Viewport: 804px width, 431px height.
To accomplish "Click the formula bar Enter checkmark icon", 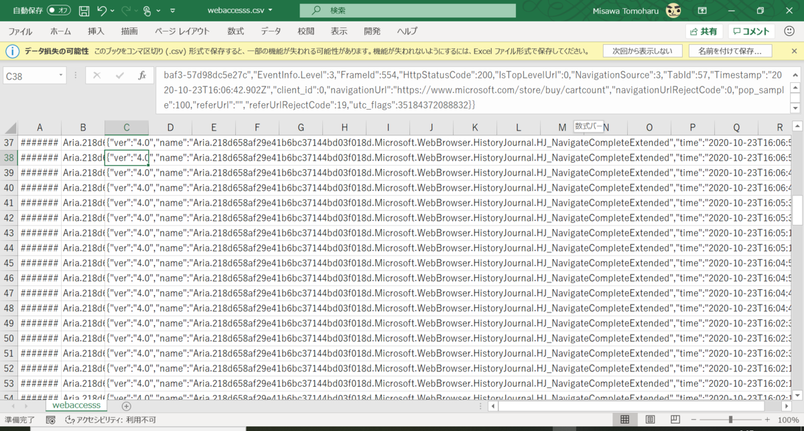I will point(120,76).
